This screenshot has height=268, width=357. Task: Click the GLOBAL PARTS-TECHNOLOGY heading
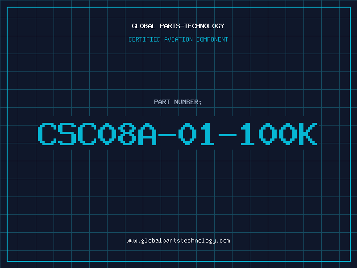click(x=178, y=26)
